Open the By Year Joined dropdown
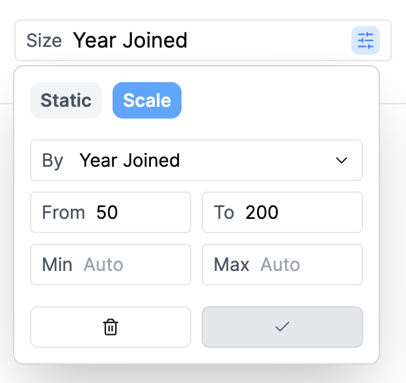Viewport: 406px width, 383px height. (196, 160)
